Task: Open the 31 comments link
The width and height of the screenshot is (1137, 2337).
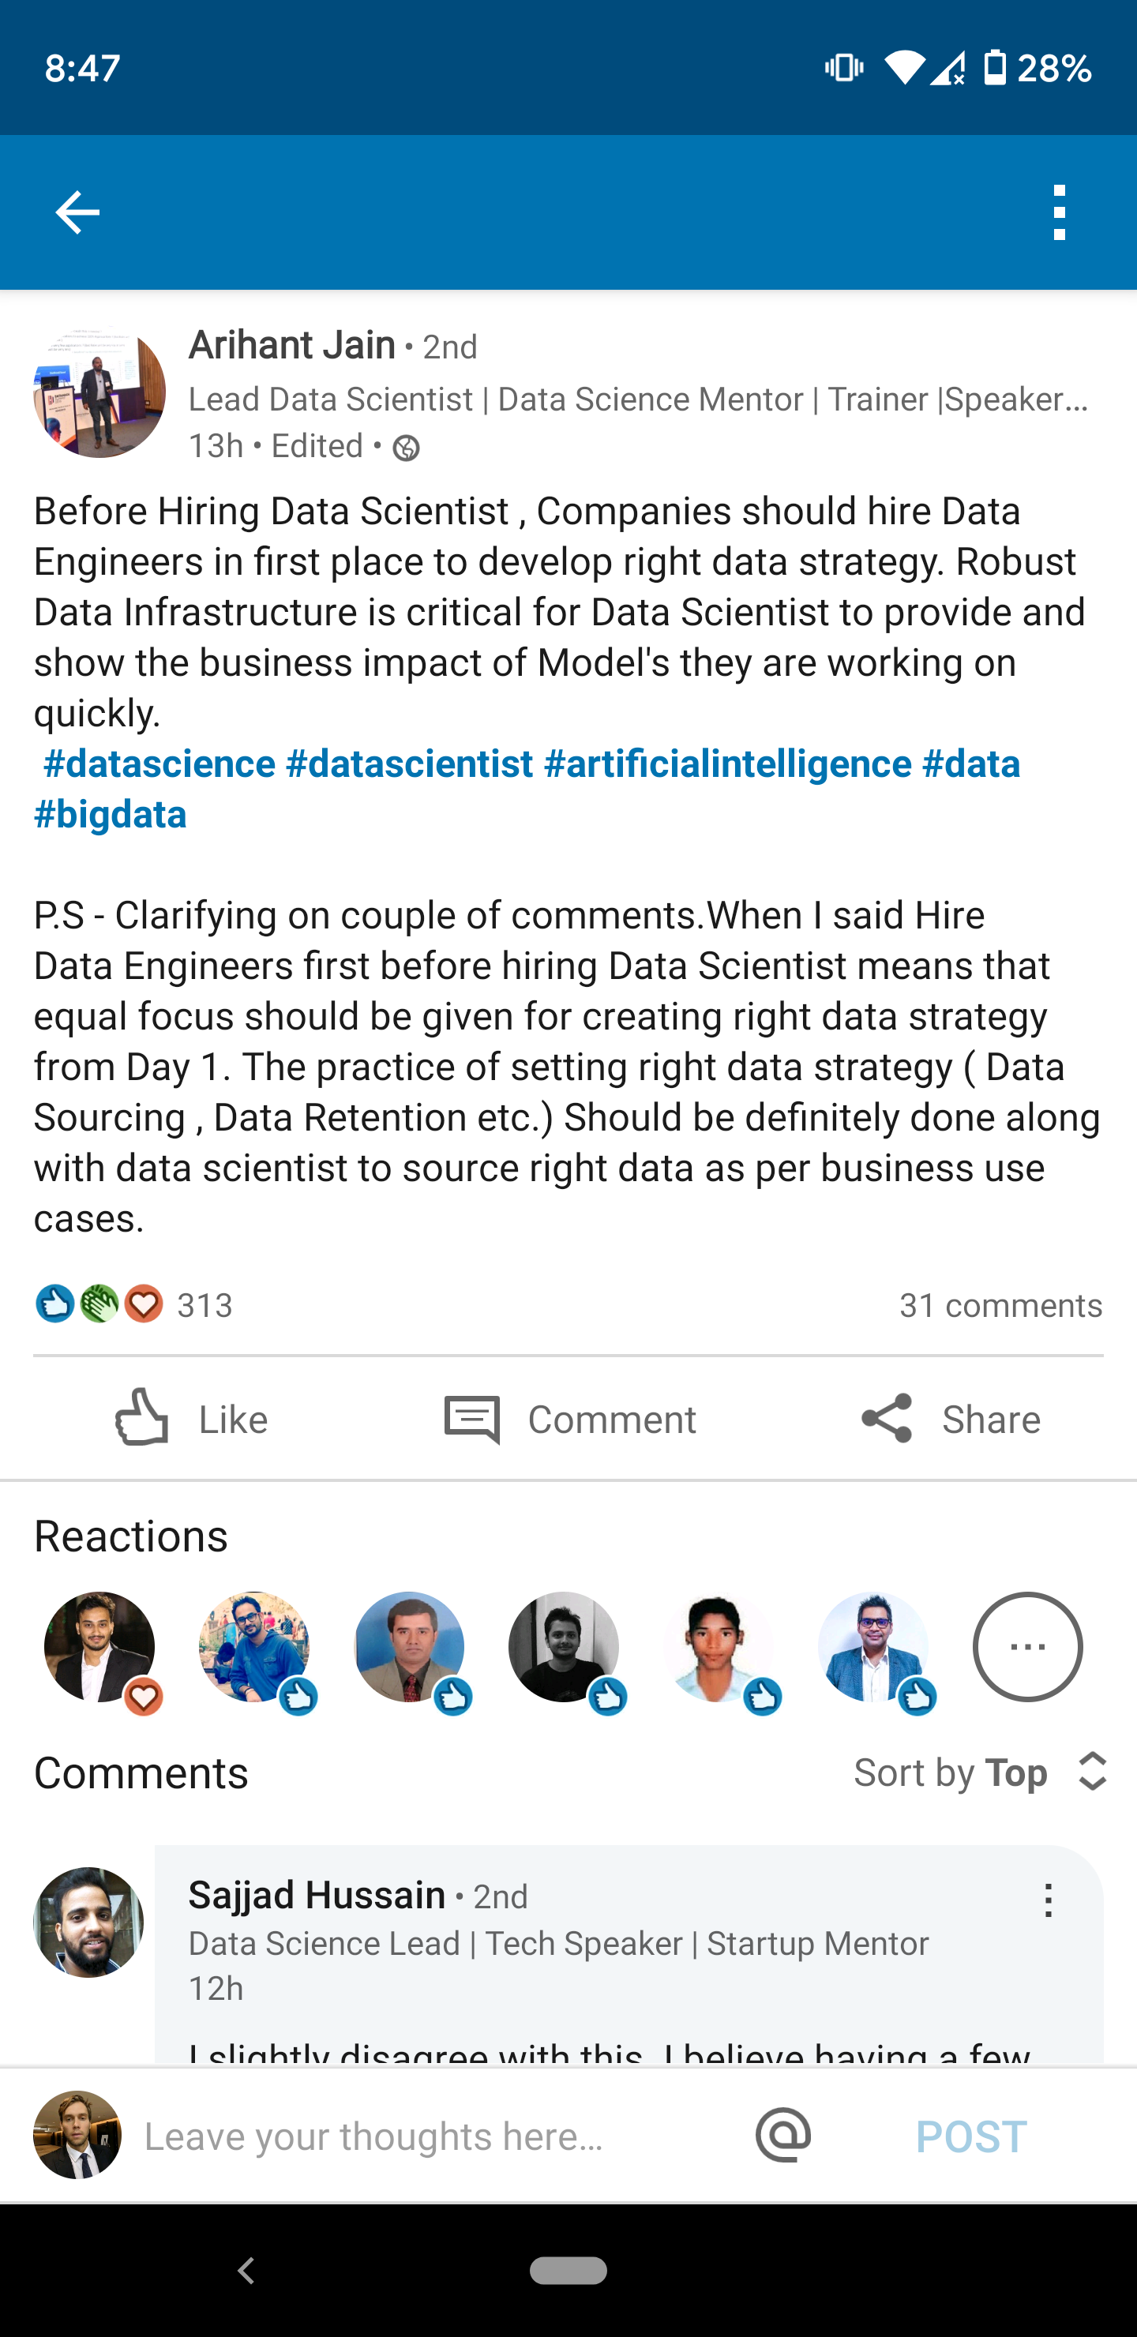Action: pos(1000,1306)
